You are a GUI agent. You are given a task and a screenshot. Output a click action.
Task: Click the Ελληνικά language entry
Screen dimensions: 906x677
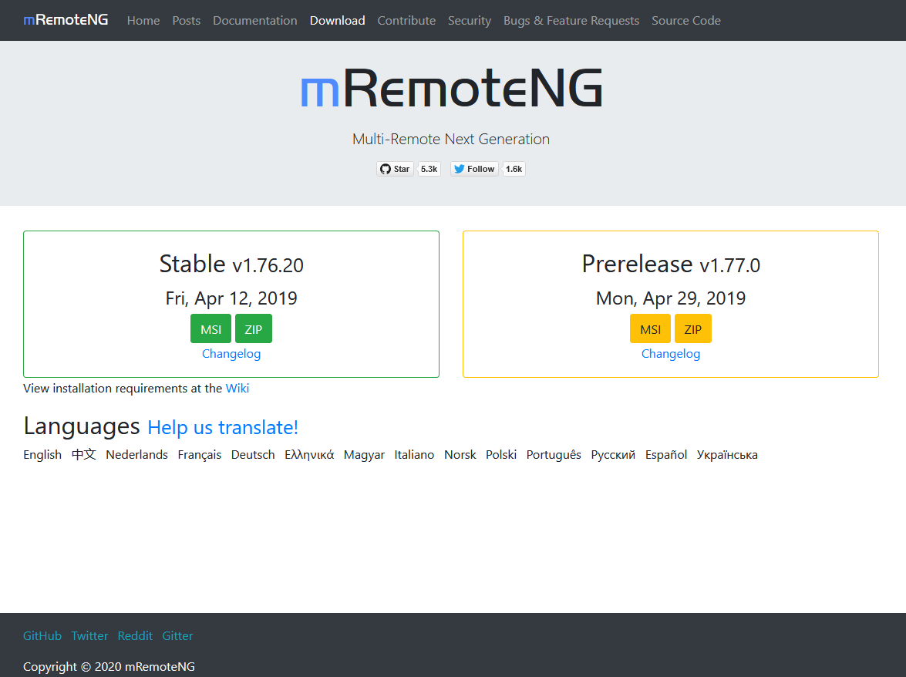[x=309, y=455]
